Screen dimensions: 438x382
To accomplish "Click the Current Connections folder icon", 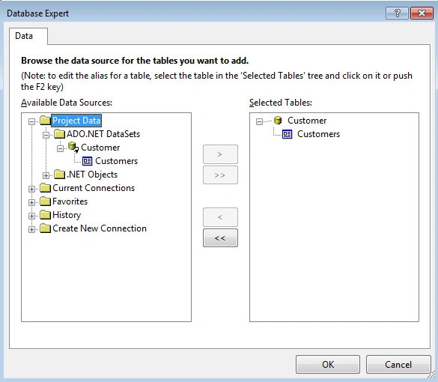I will click(x=45, y=188).
